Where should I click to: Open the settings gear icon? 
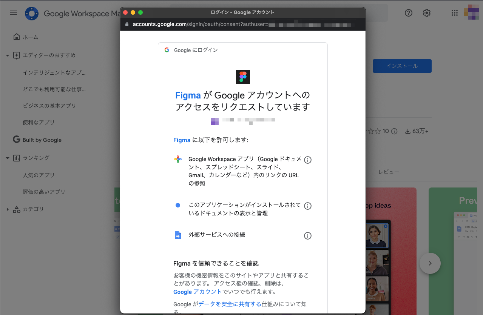pyautogui.click(x=427, y=13)
